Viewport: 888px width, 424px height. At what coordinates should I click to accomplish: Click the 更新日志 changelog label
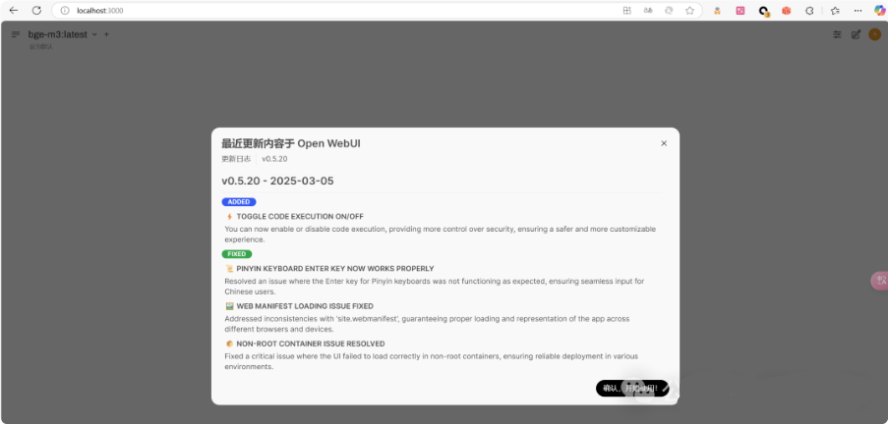tap(236, 159)
